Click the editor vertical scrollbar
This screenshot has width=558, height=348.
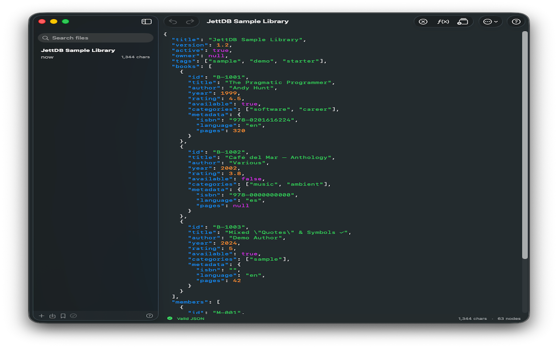(525, 145)
